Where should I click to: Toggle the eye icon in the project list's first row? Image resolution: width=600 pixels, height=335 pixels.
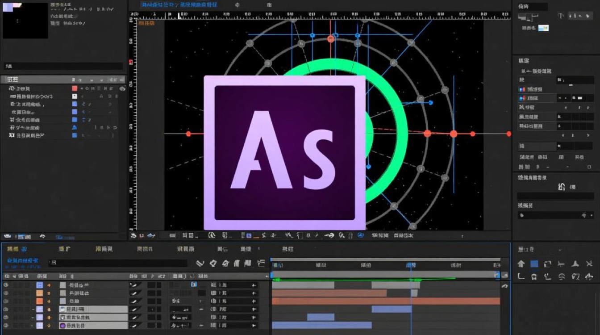pos(122,88)
